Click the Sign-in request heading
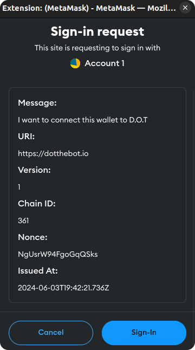The image size is (195, 350). tap(97, 31)
